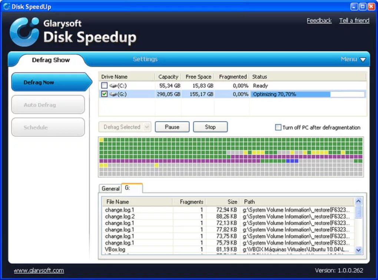This screenshot has width=378, height=280.
Task: Sort by the Drive Name column header
Action: click(127, 77)
